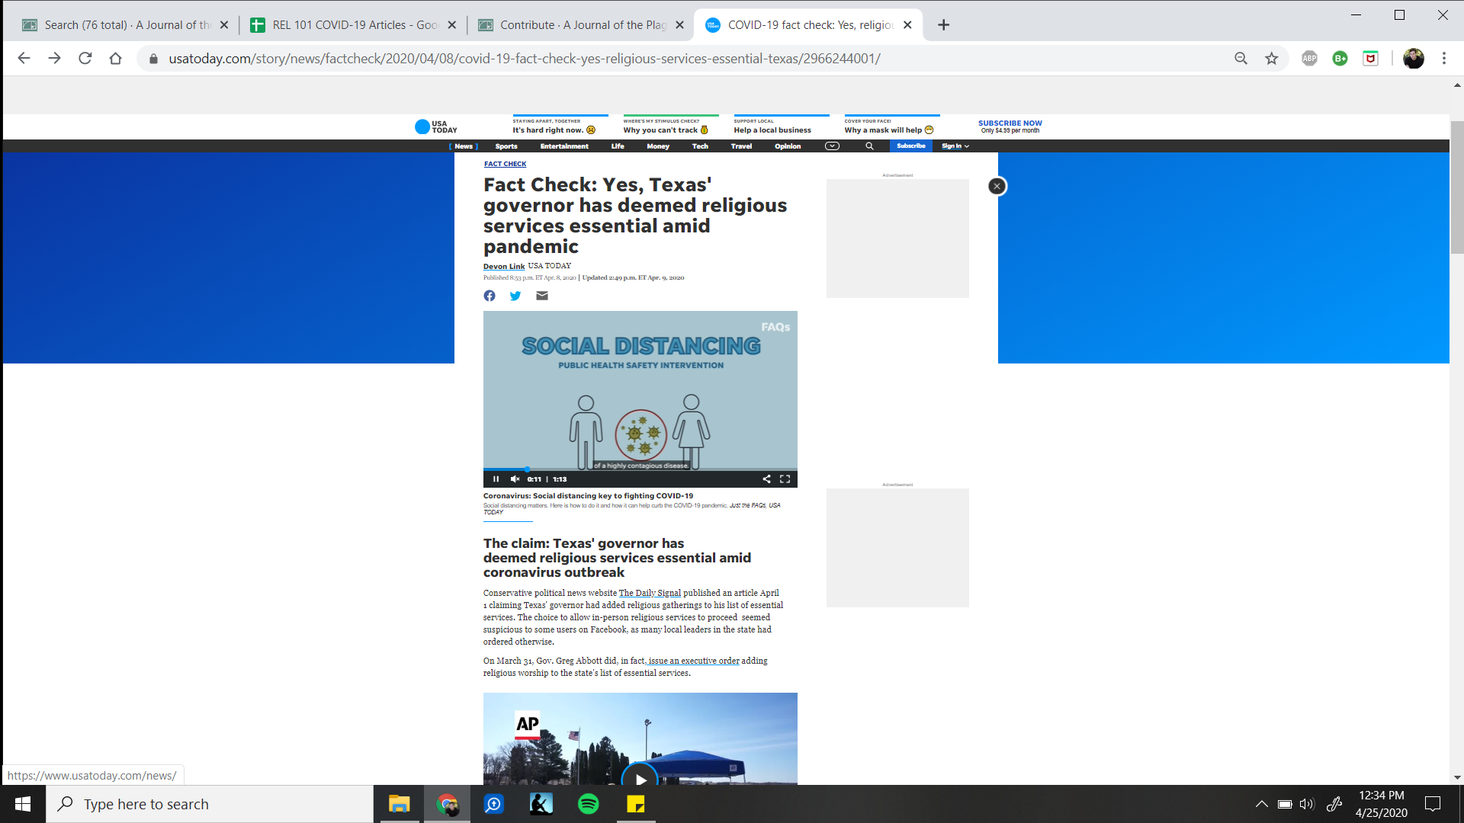Click the AdBlock Plus extension icon
The width and height of the screenshot is (1464, 823).
(x=1309, y=59)
